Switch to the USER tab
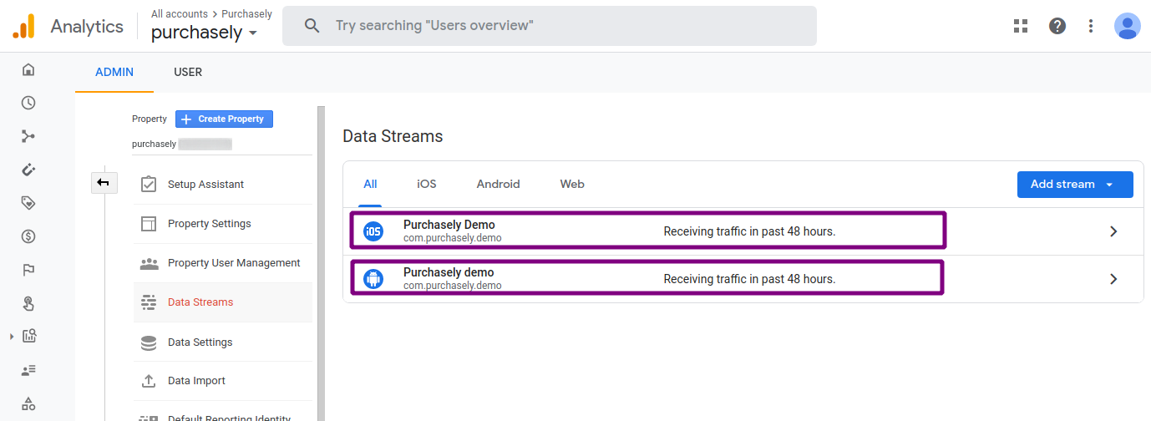The image size is (1151, 421). (188, 73)
